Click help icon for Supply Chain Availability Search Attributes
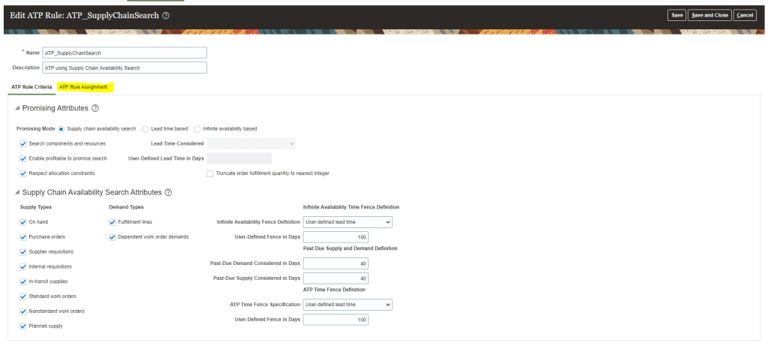 (168, 193)
